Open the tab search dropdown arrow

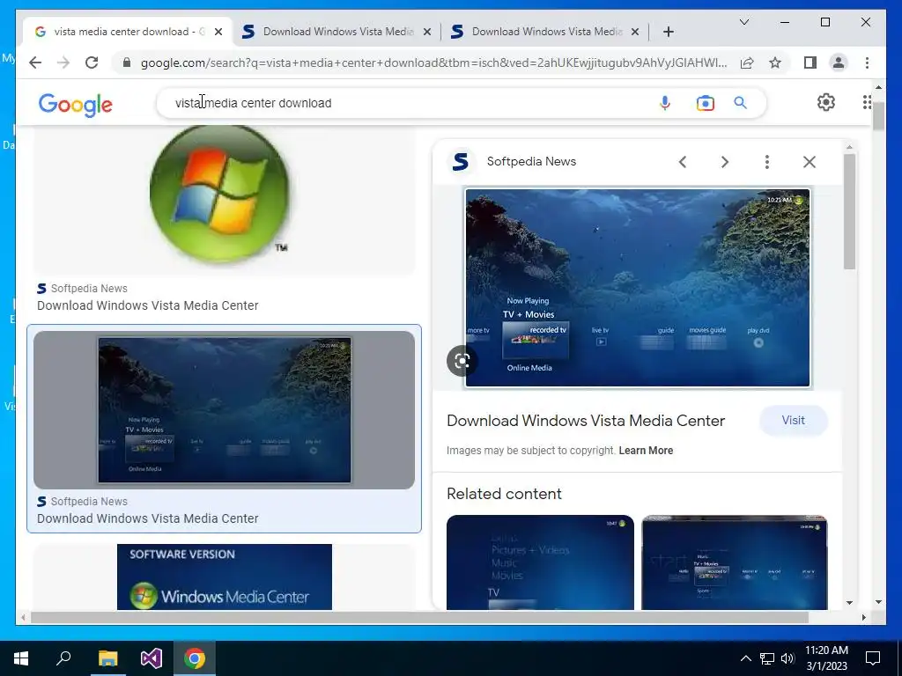743,22
